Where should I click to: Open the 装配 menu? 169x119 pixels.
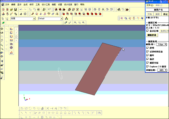tap(54, 5)
